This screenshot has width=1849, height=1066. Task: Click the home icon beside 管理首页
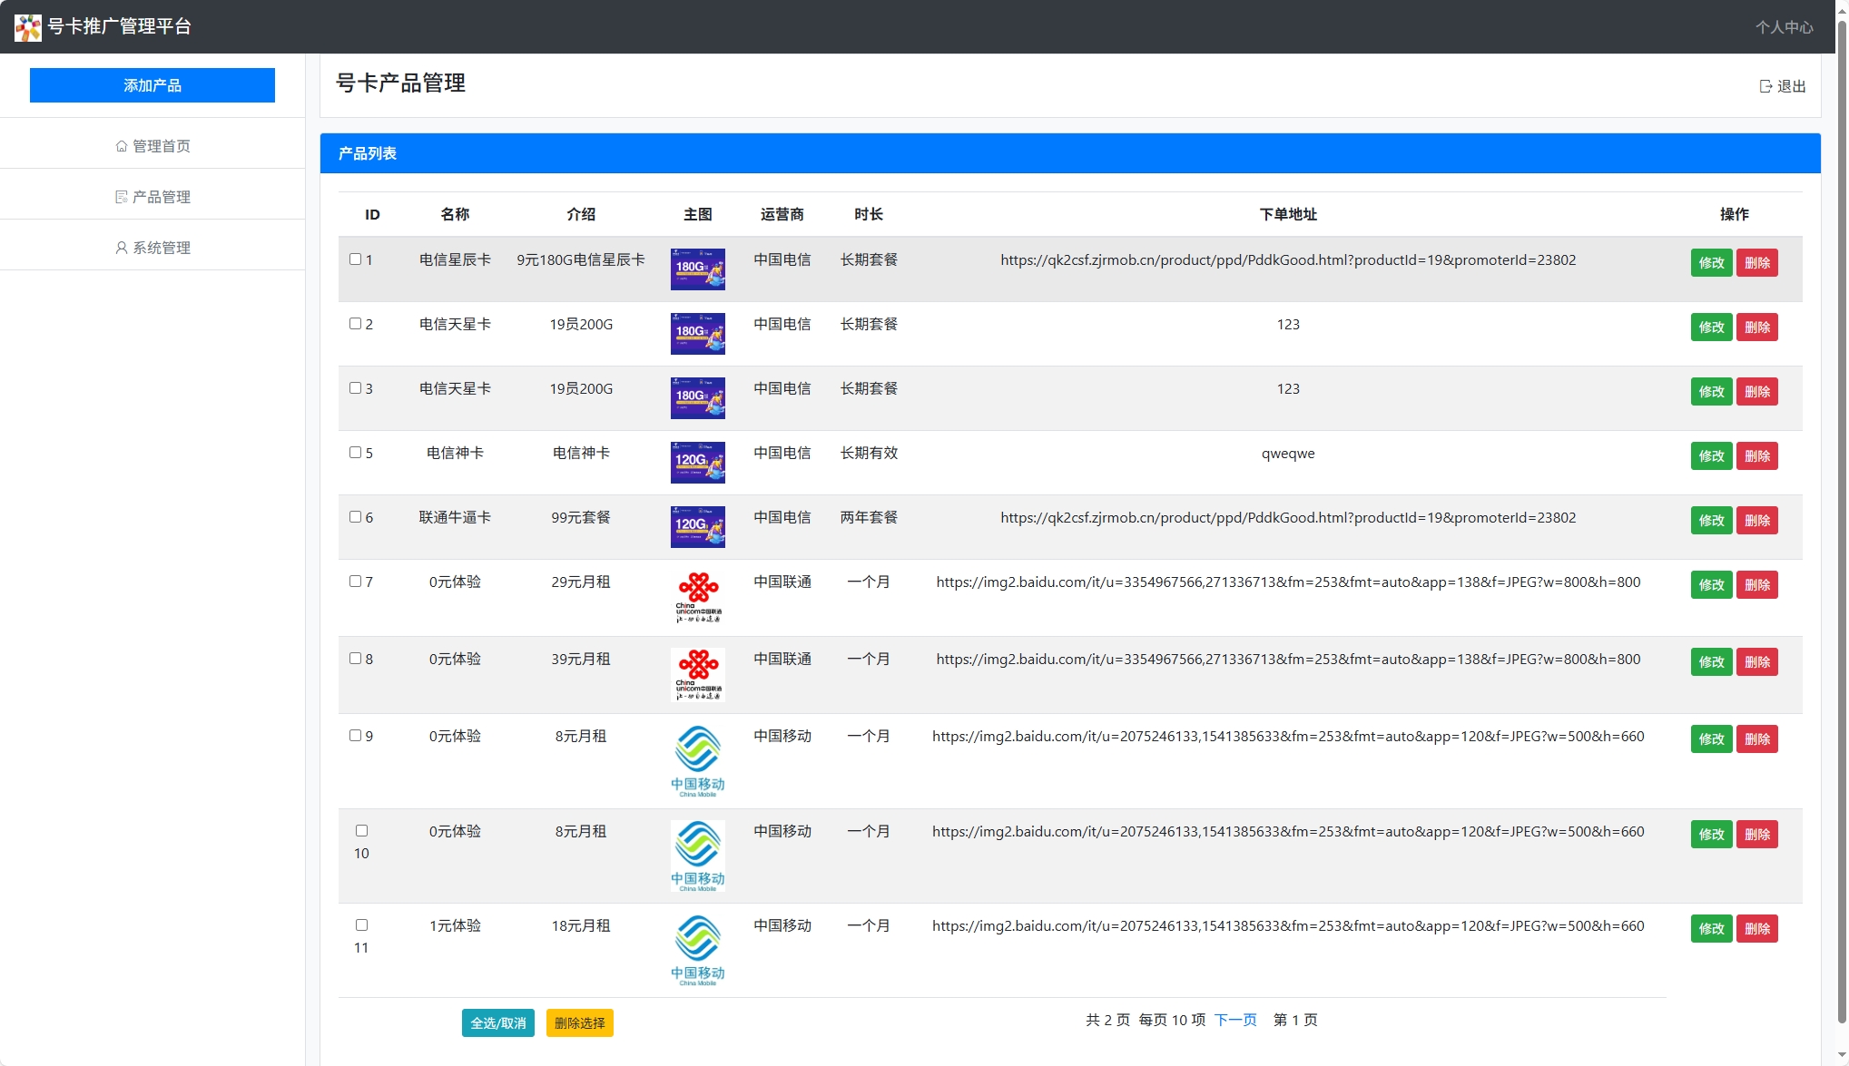122,146
